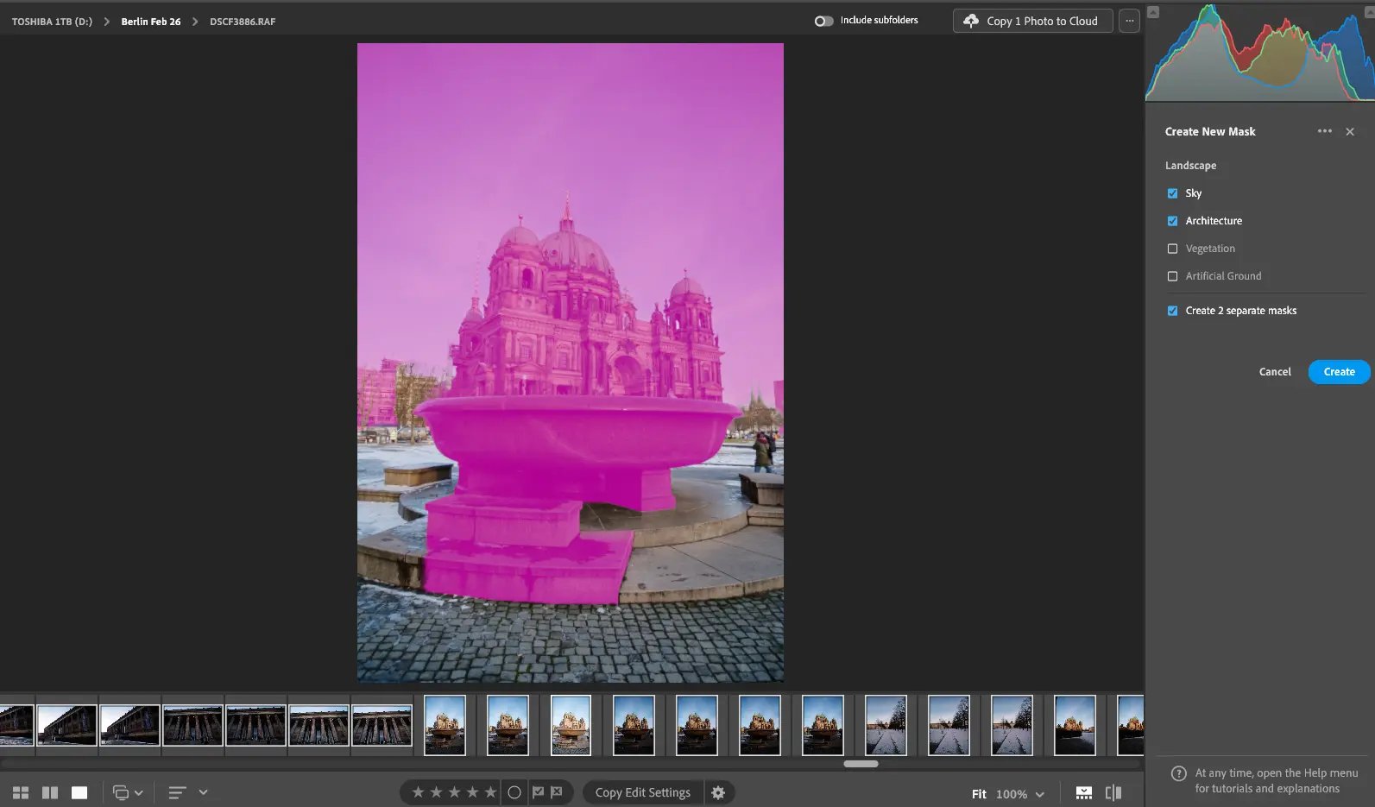Enable the Vegetation checkbox
The image size is (1375, 807).
(1172, 249)
